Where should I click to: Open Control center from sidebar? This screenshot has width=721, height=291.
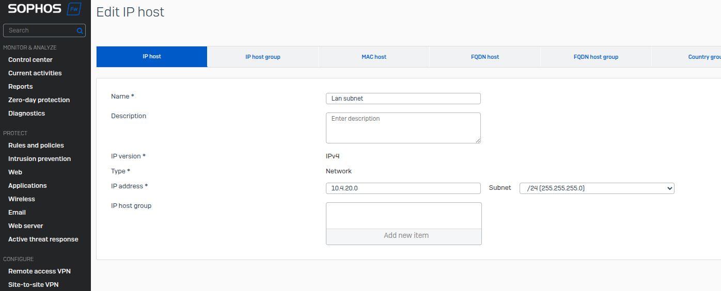30,60
